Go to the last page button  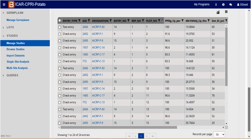pyautogui.click(x=153, y=136)
